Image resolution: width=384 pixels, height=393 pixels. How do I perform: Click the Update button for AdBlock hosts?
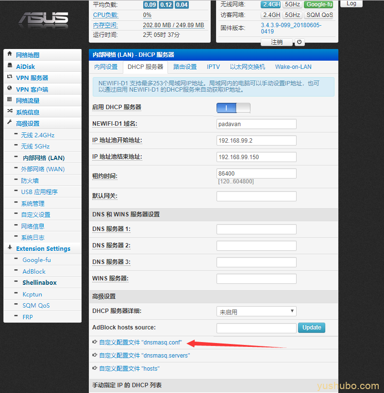(x=312, y=327)
